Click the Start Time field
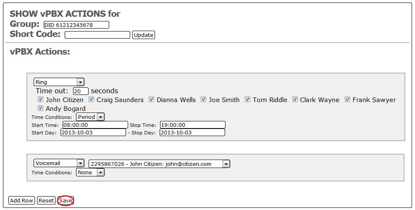The width and height of the screenshot is (415, 210). (x=95, y=125)
